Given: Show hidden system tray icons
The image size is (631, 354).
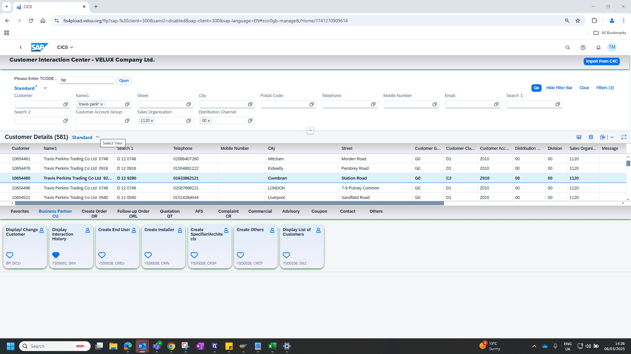Looking at the screenshot, I should coord(534,346).
